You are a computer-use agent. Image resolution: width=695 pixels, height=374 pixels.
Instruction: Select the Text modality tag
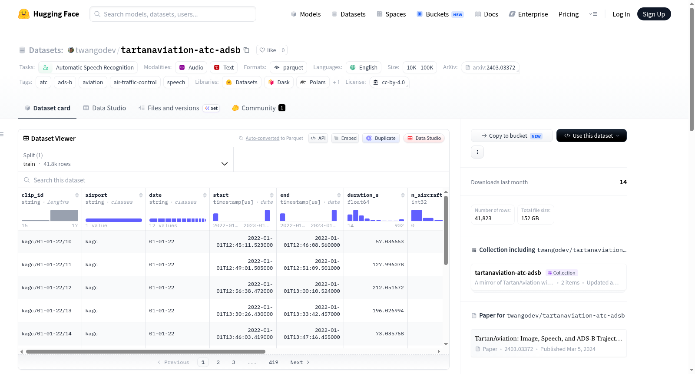(224, 67)
